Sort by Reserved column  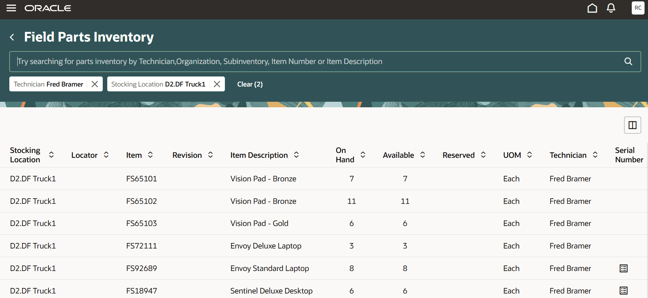(483, 155)
